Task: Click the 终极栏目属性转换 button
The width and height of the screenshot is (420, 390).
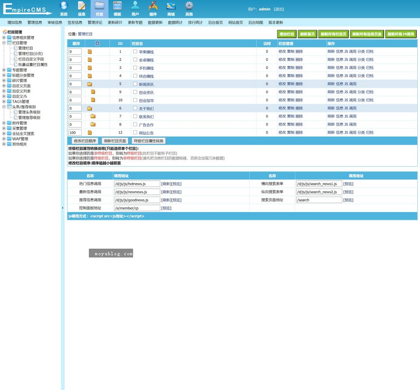Action: click(149, 141)
